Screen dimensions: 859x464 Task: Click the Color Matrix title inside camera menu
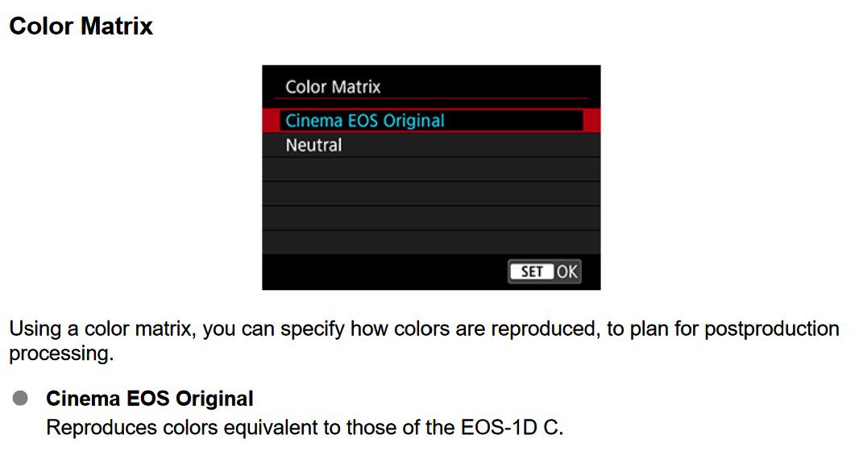333,86
